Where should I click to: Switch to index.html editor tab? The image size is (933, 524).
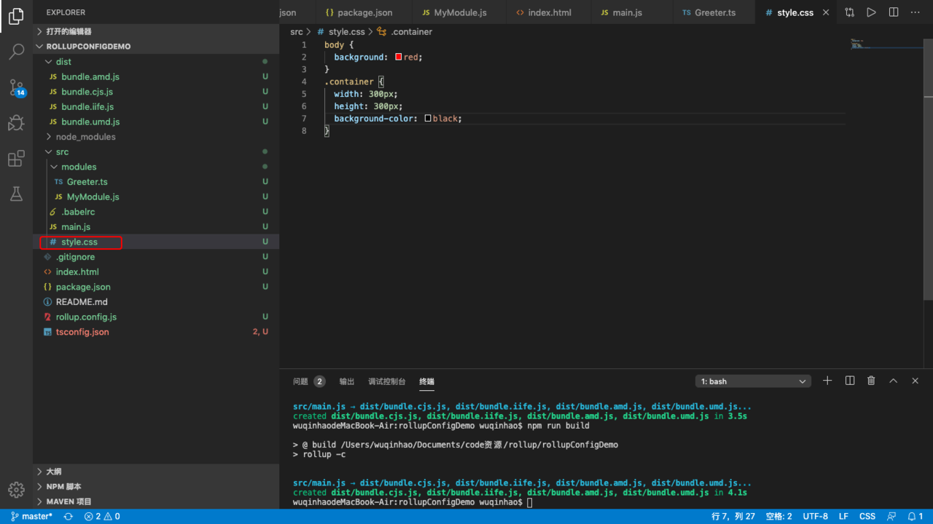point(548,12)
